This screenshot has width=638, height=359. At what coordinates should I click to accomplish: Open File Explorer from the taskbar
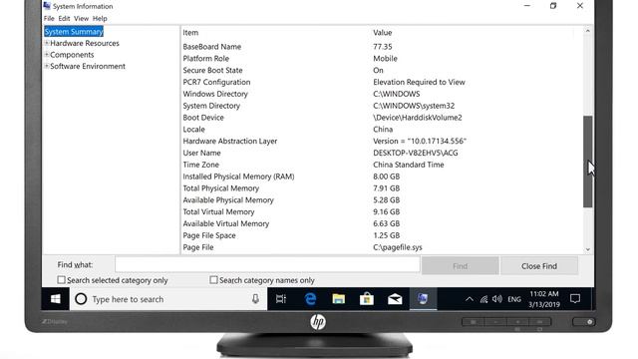click(x=339, y=299)
